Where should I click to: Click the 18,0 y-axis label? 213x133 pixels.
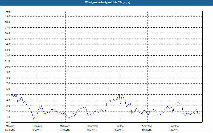7,22
